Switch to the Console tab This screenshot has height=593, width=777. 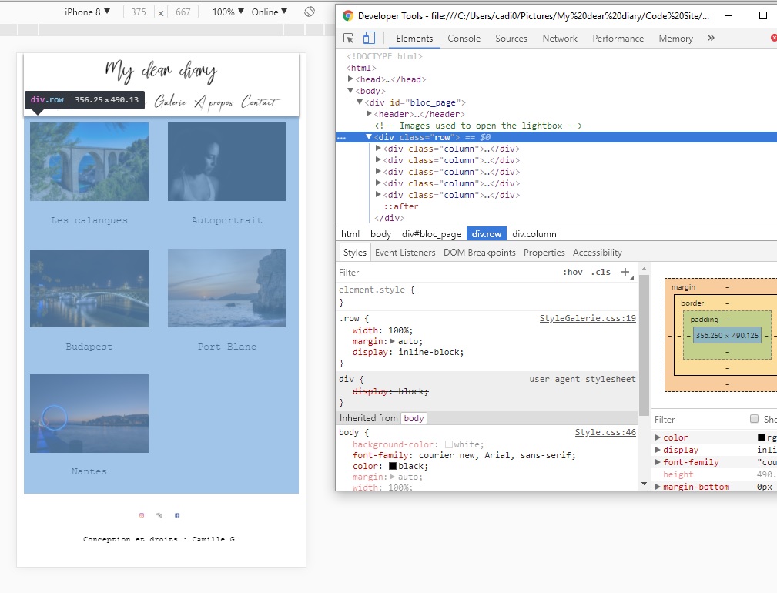[464, 39]
